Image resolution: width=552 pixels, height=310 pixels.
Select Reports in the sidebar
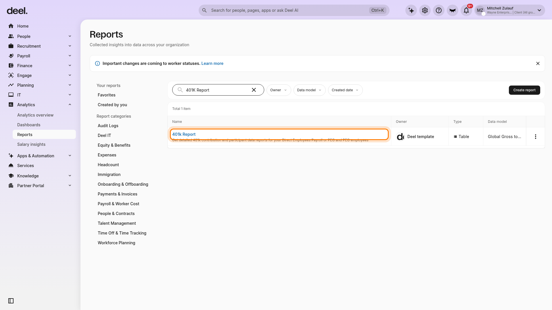[44, 135]
